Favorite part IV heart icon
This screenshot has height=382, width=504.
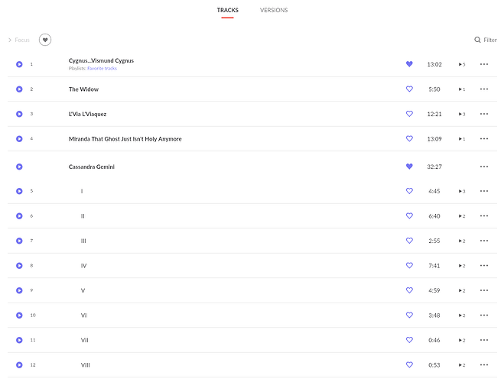tap(409, 265)
